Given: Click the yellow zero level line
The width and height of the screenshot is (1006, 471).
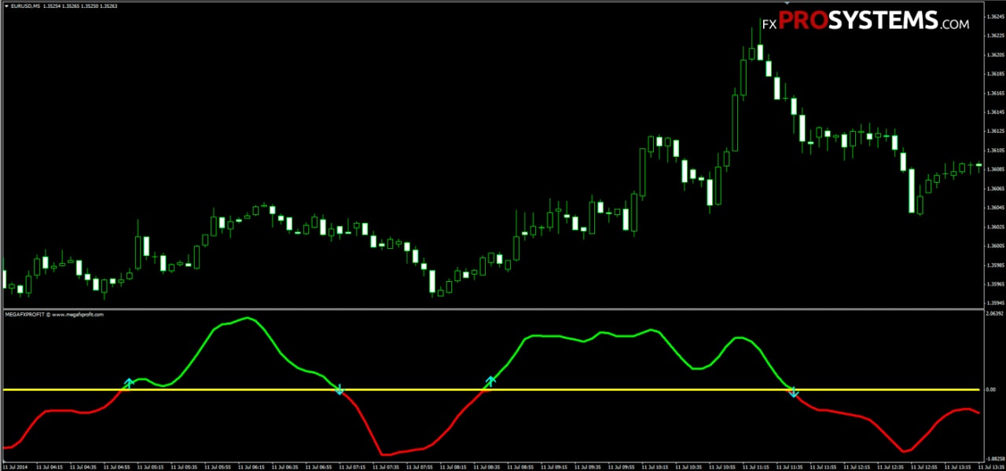Looking at the screenshot, I should click(x=491, y=389).
